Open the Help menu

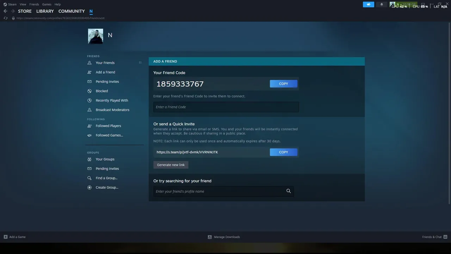pyautogui.click(x=57, y=4)
